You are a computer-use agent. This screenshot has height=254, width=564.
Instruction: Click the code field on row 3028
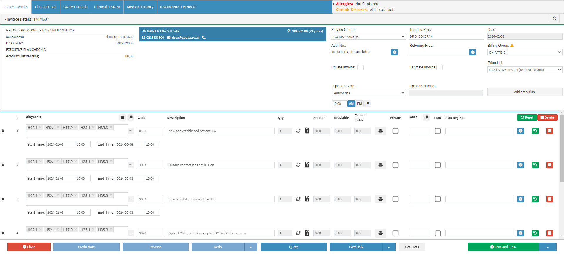pyautogui.click(x=150, y=233)
